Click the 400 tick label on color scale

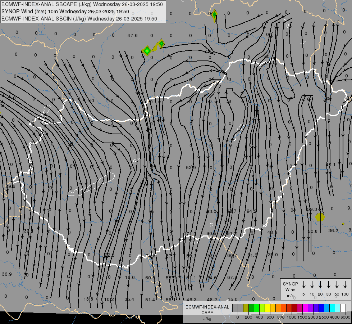click(259, 317)
